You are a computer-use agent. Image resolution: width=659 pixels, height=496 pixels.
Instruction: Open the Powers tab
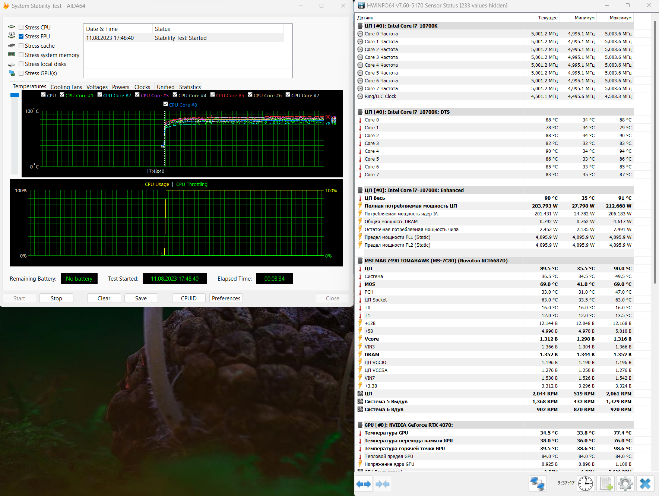coord(121,87)
